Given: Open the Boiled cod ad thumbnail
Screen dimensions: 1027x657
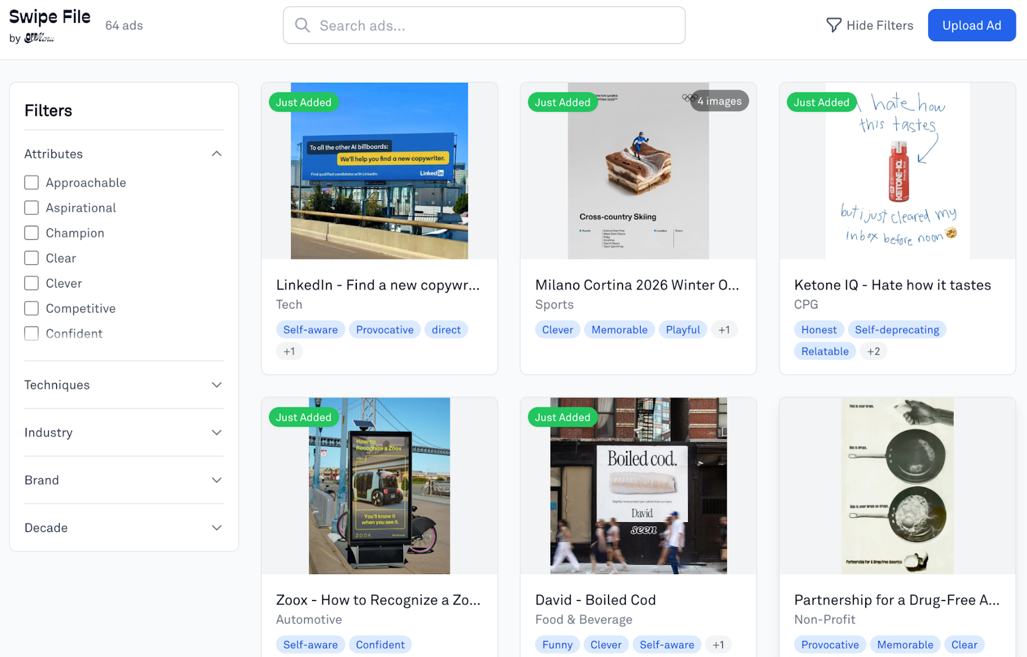Looking at the screenshot, I should point(638,486).
